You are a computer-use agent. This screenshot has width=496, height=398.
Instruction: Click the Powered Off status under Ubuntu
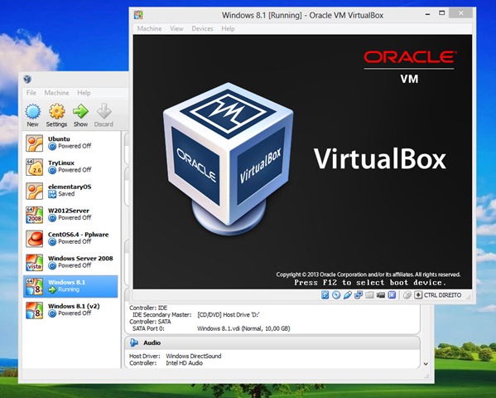pyautogui.click(x=75, y=146)
